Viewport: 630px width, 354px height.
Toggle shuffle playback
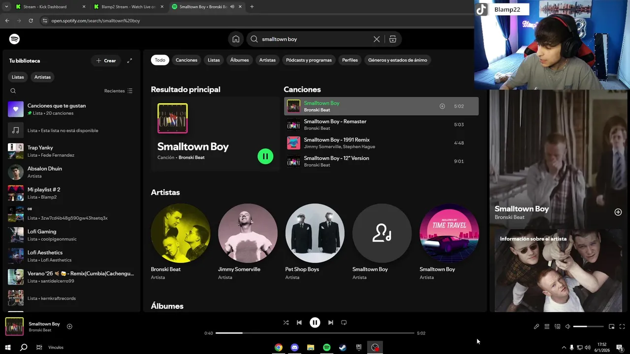pyautogui.click(x=286, y=323)
